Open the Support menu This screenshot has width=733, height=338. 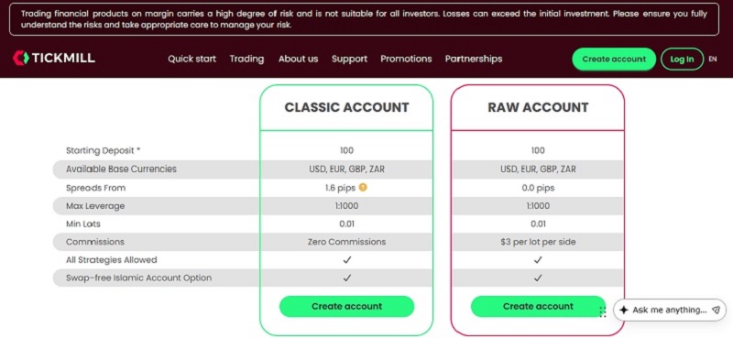[349, 59]
